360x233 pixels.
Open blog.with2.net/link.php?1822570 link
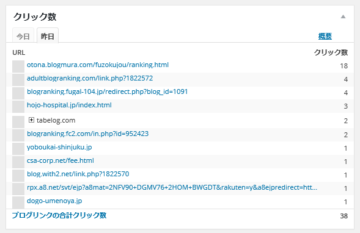click(x=78, y=174)
